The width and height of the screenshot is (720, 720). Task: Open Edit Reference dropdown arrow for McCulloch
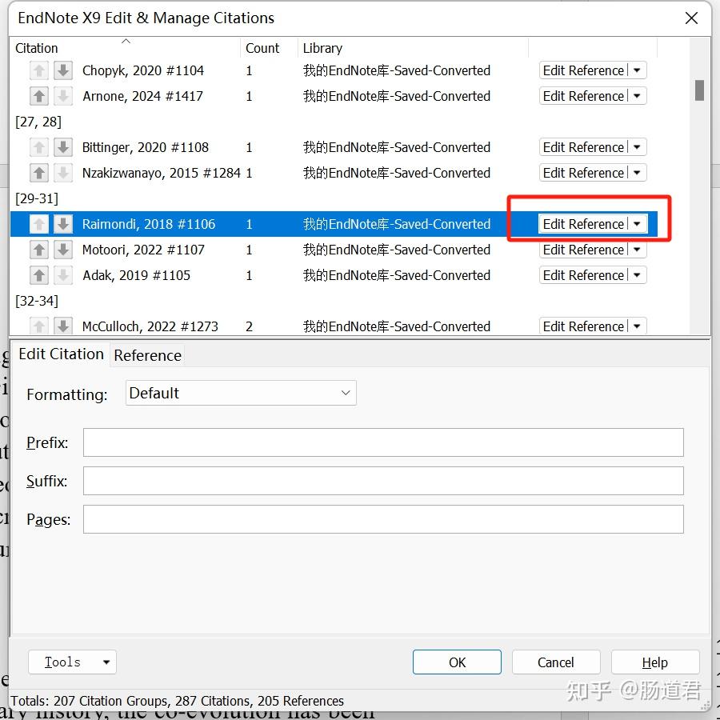[x=637, y=326]
